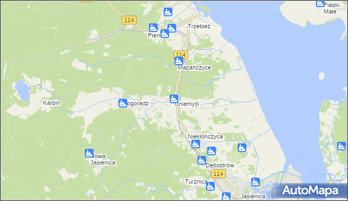Screen dimensions: 348x201
Task: Select the factory icon at Nowa Jasienica
Action: click(x=89, y=153)
